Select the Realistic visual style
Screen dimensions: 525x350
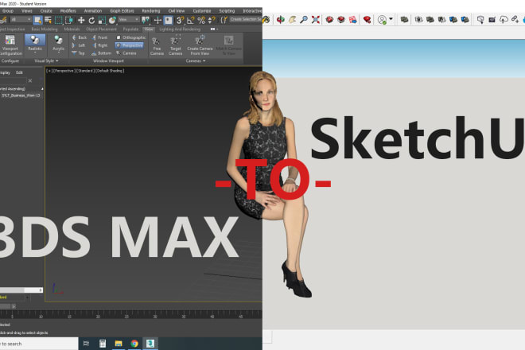35,41
